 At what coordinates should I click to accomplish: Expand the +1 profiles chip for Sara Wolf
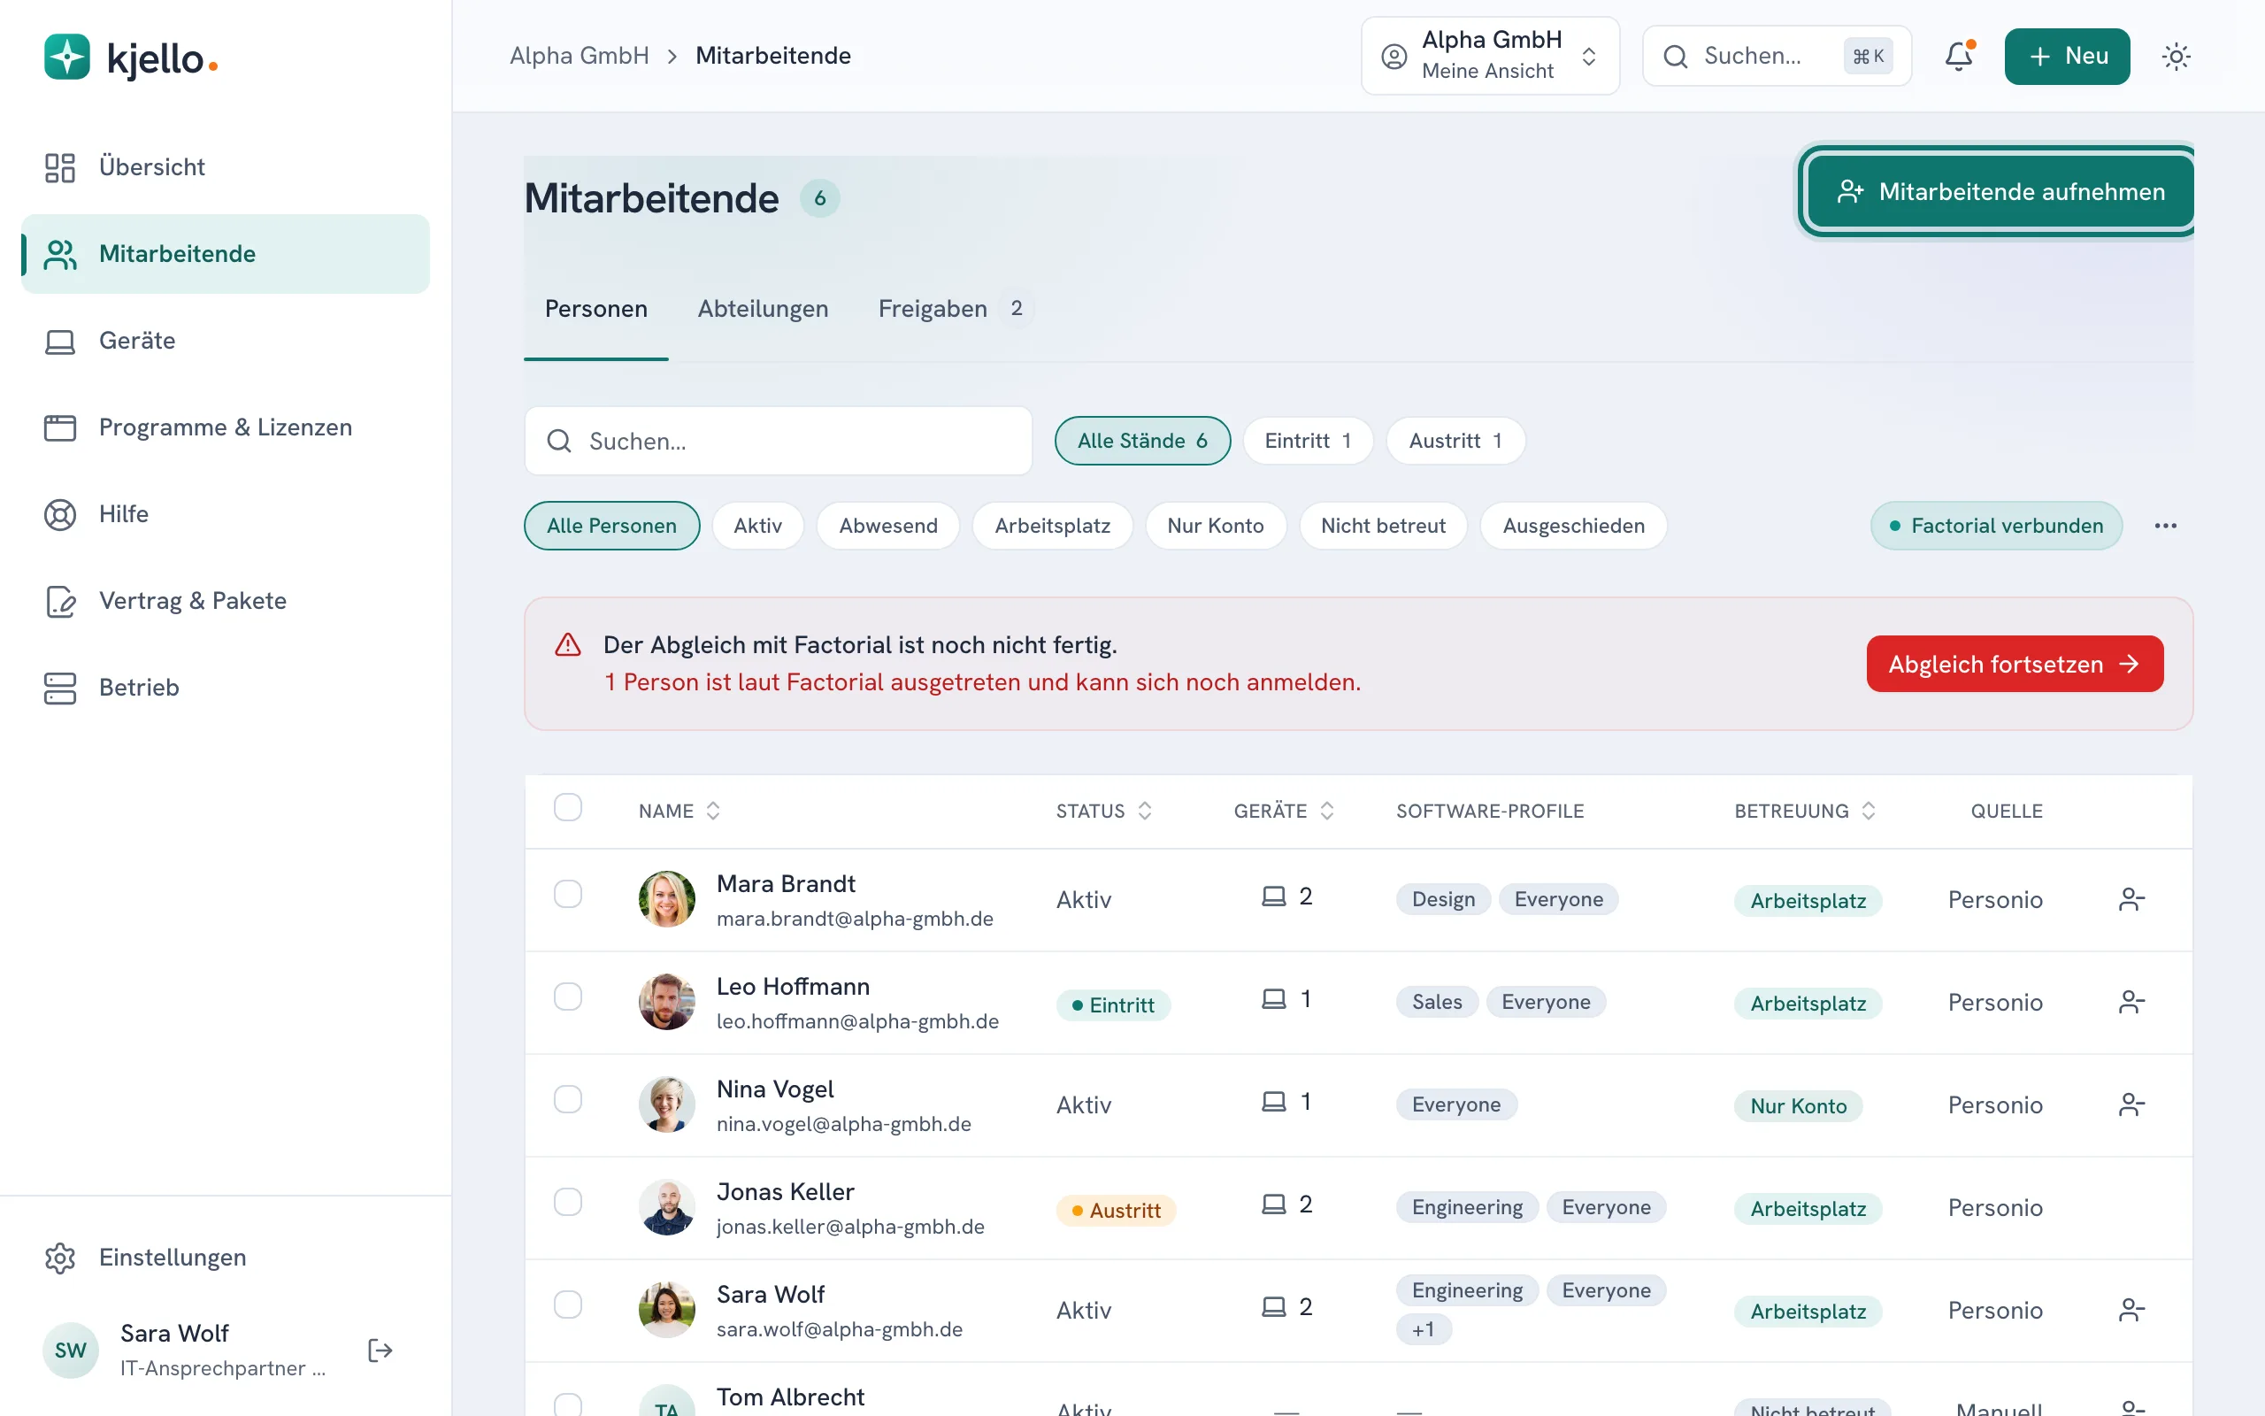coord(1423,1329)
